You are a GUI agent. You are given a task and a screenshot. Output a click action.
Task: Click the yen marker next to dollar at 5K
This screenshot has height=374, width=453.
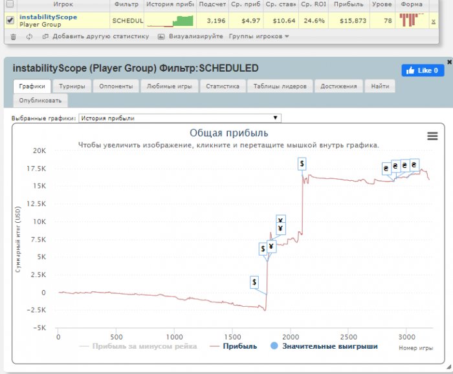coord(271,247)
